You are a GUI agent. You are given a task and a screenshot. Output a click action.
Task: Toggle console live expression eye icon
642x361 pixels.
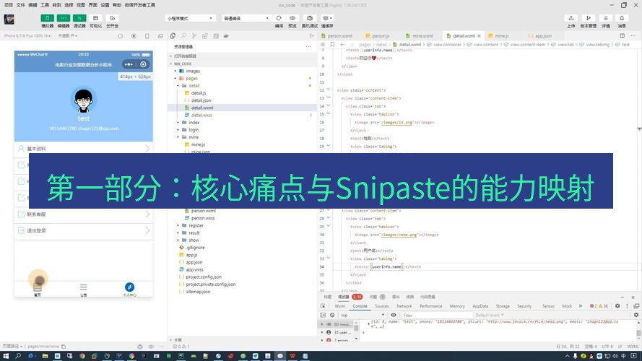tap(394, 316)
